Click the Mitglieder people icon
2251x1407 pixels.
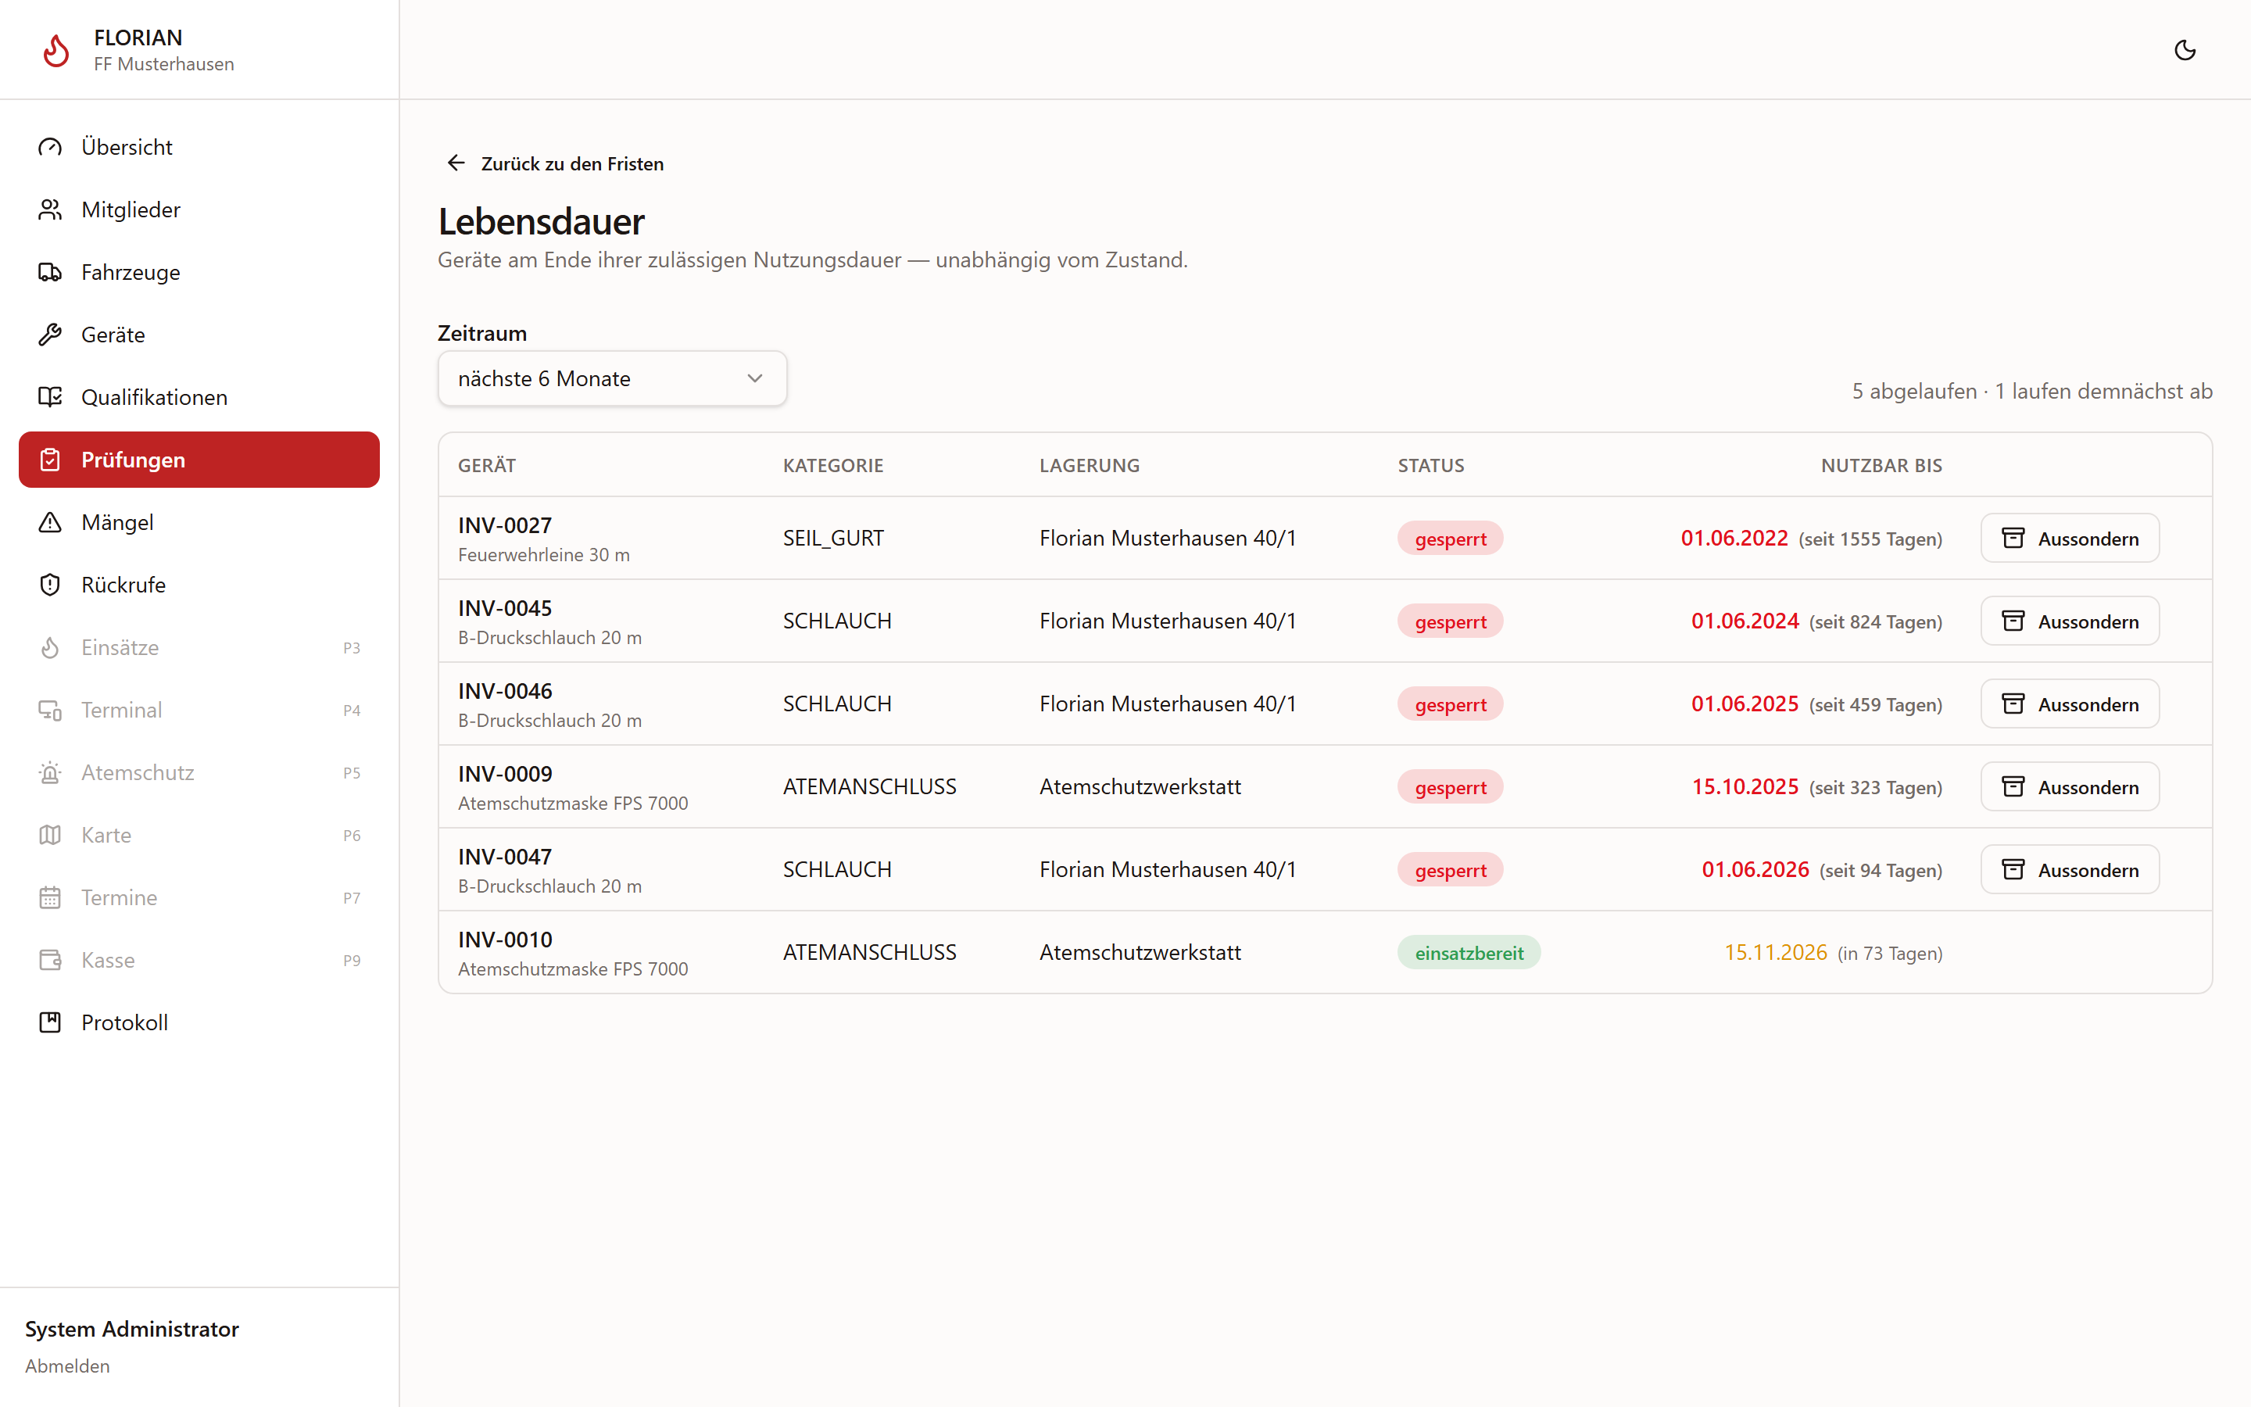pyautogui.click(x=50, y=209)
